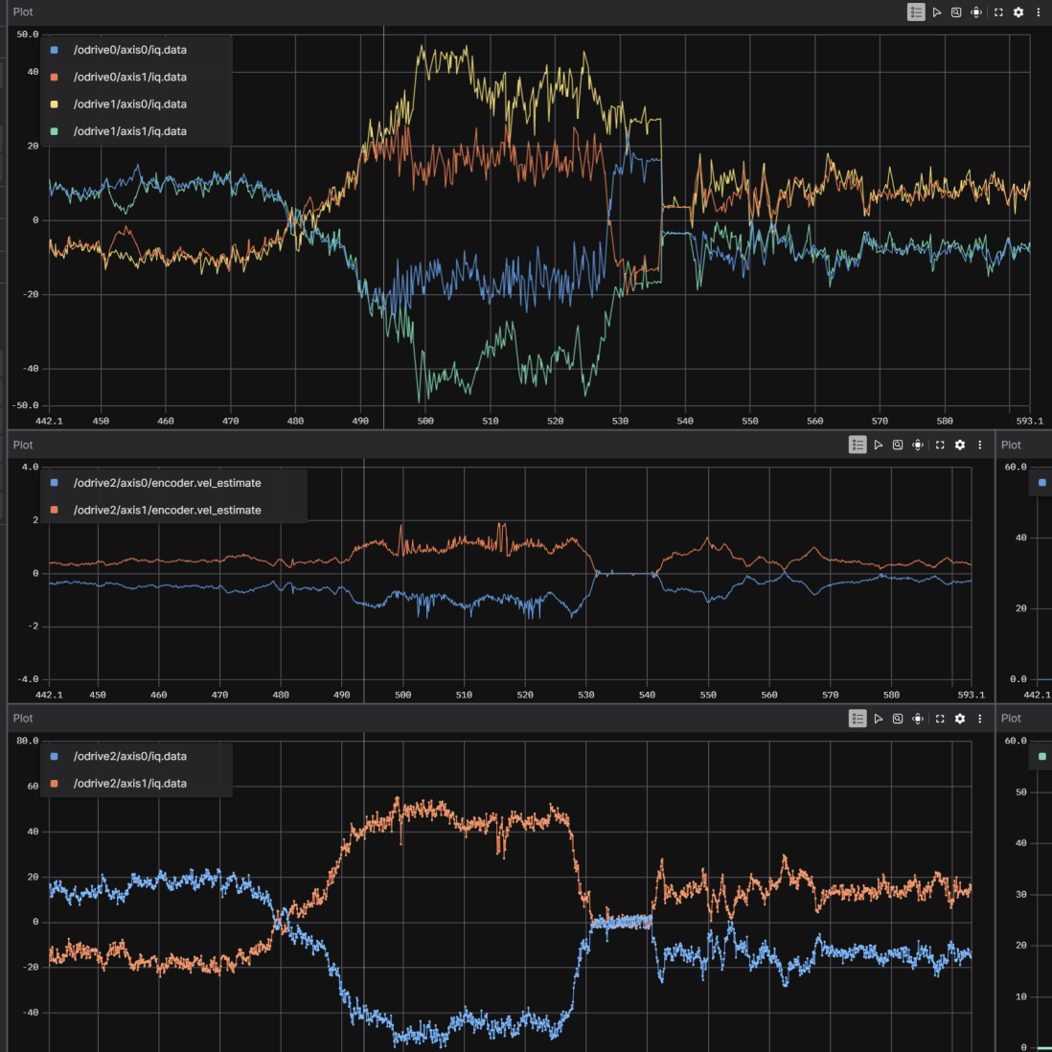The width and height of the screenshot is (1052, 1052).
Task: Click the four-way pan icon in the odrive2 iq plot
Action: [918, 719]
